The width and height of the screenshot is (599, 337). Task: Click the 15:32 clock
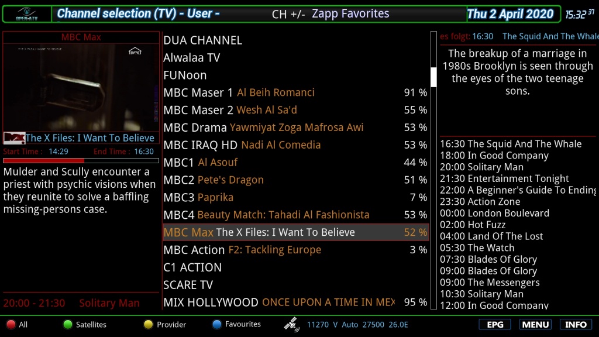tap(580, 15)
